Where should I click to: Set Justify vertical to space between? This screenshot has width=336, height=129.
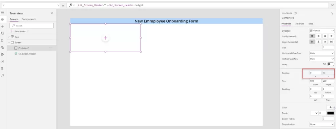click(x=332, y=36)
